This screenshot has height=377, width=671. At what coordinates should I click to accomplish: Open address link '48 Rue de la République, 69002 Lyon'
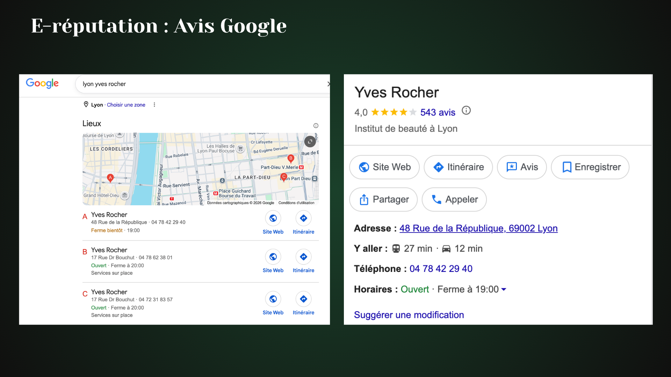coord(478,228)
